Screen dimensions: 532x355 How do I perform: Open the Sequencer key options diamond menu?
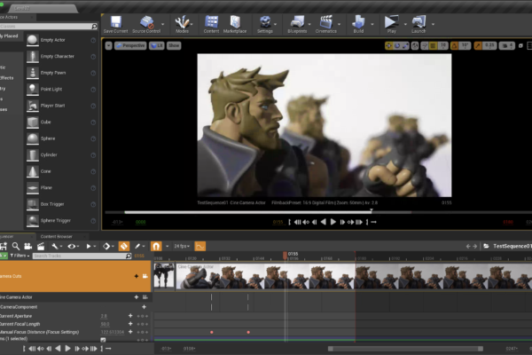click(108, 246)
